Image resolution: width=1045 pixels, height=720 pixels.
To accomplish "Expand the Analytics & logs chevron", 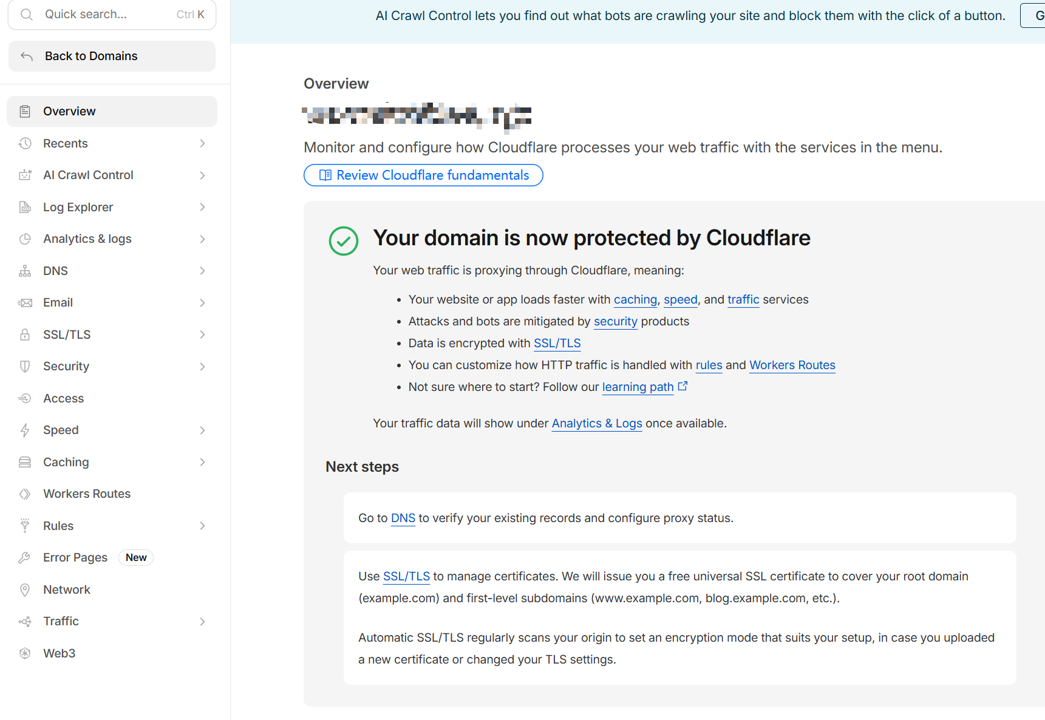I will pos(203,239).
